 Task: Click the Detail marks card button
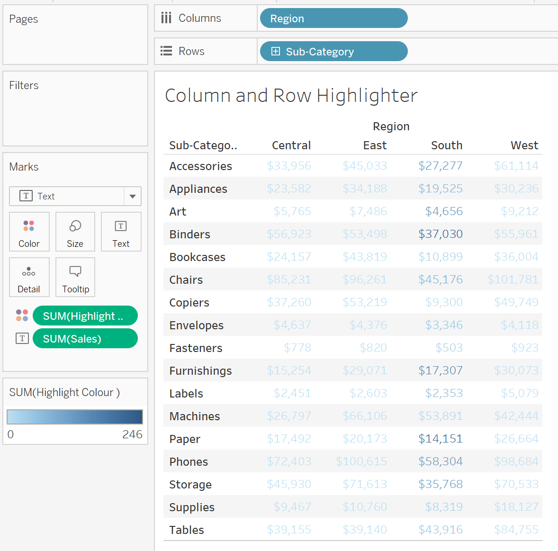(x=29, y=277)
